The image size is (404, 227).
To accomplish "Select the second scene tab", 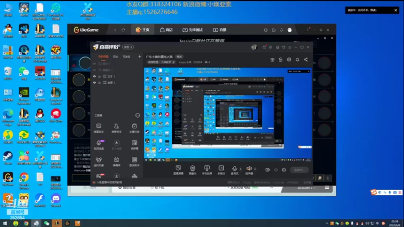I will [116, 56].
